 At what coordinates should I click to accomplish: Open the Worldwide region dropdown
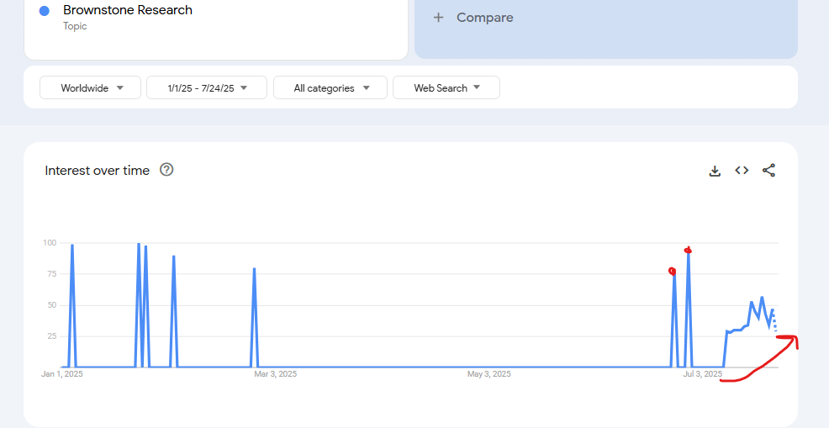pos(91,87)
